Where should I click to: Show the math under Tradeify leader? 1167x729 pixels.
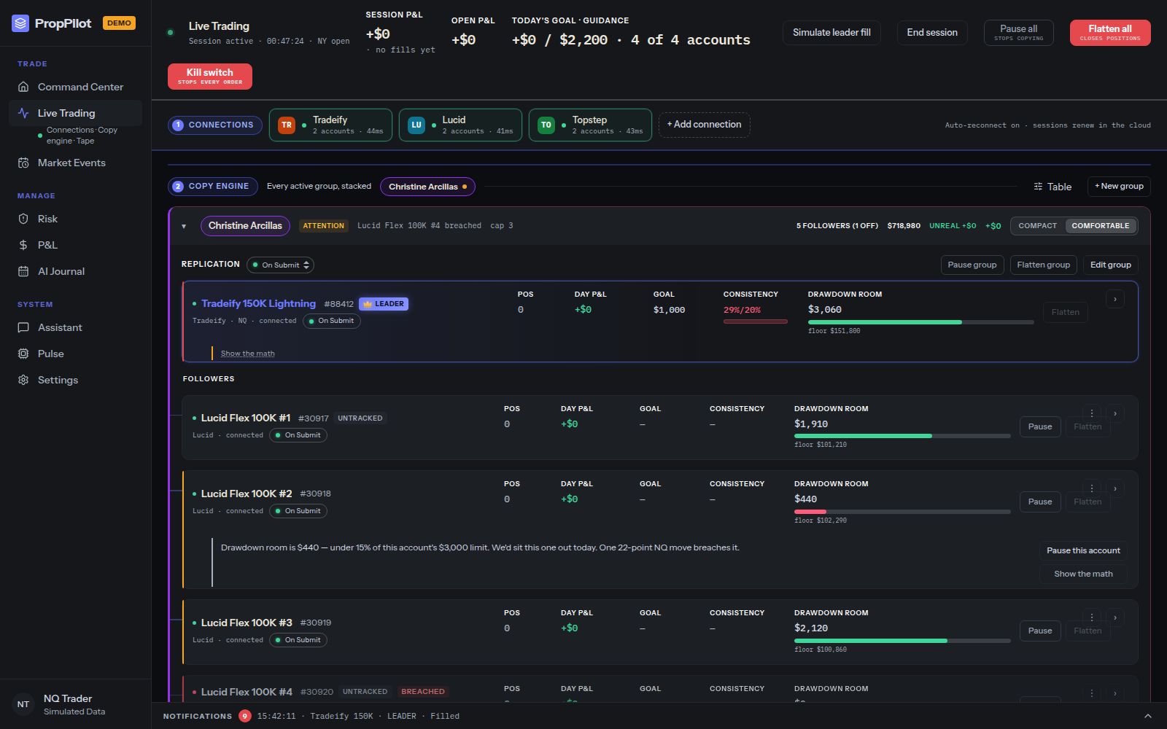click(248, 354)
